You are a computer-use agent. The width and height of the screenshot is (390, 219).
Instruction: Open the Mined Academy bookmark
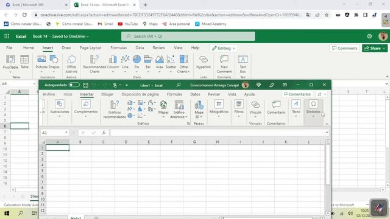click(x=211, y=24)
